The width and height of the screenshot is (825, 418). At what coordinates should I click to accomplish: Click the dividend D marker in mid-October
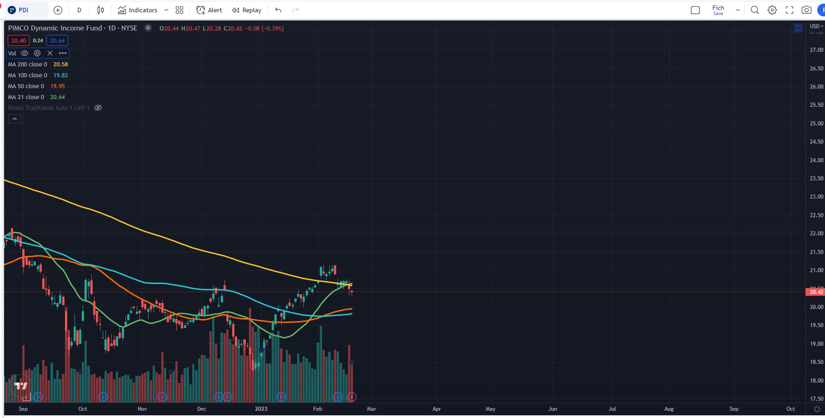click(103, 397)
